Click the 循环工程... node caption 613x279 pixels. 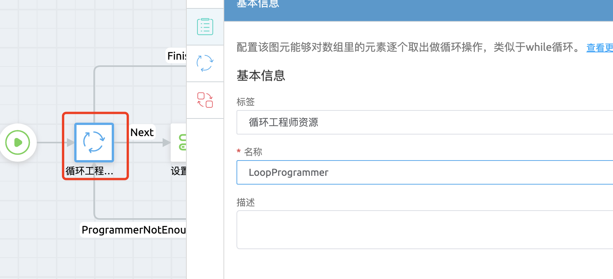90,171
